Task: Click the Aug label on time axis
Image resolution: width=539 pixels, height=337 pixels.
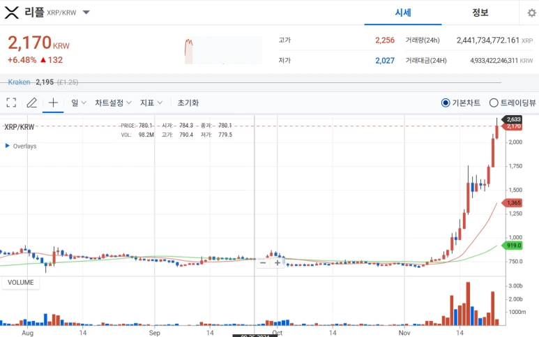Action: click(x=27, y=333)
